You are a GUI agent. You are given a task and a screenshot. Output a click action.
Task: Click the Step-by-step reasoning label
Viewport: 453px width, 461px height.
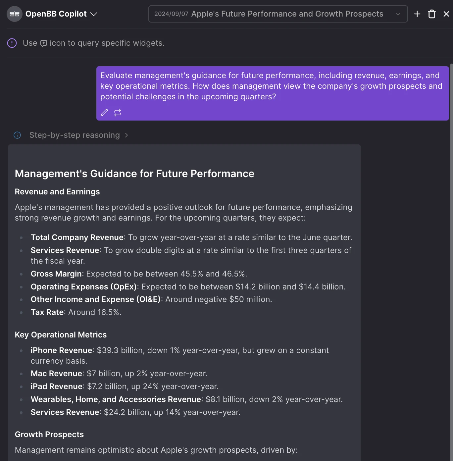pos(75,135)
